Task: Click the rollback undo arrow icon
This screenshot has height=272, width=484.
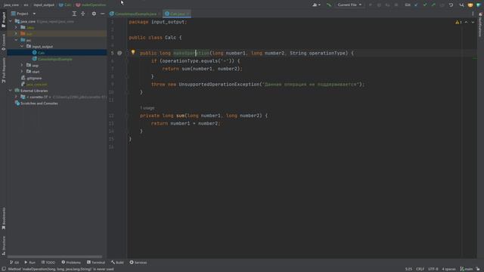Action: (451, 5)
